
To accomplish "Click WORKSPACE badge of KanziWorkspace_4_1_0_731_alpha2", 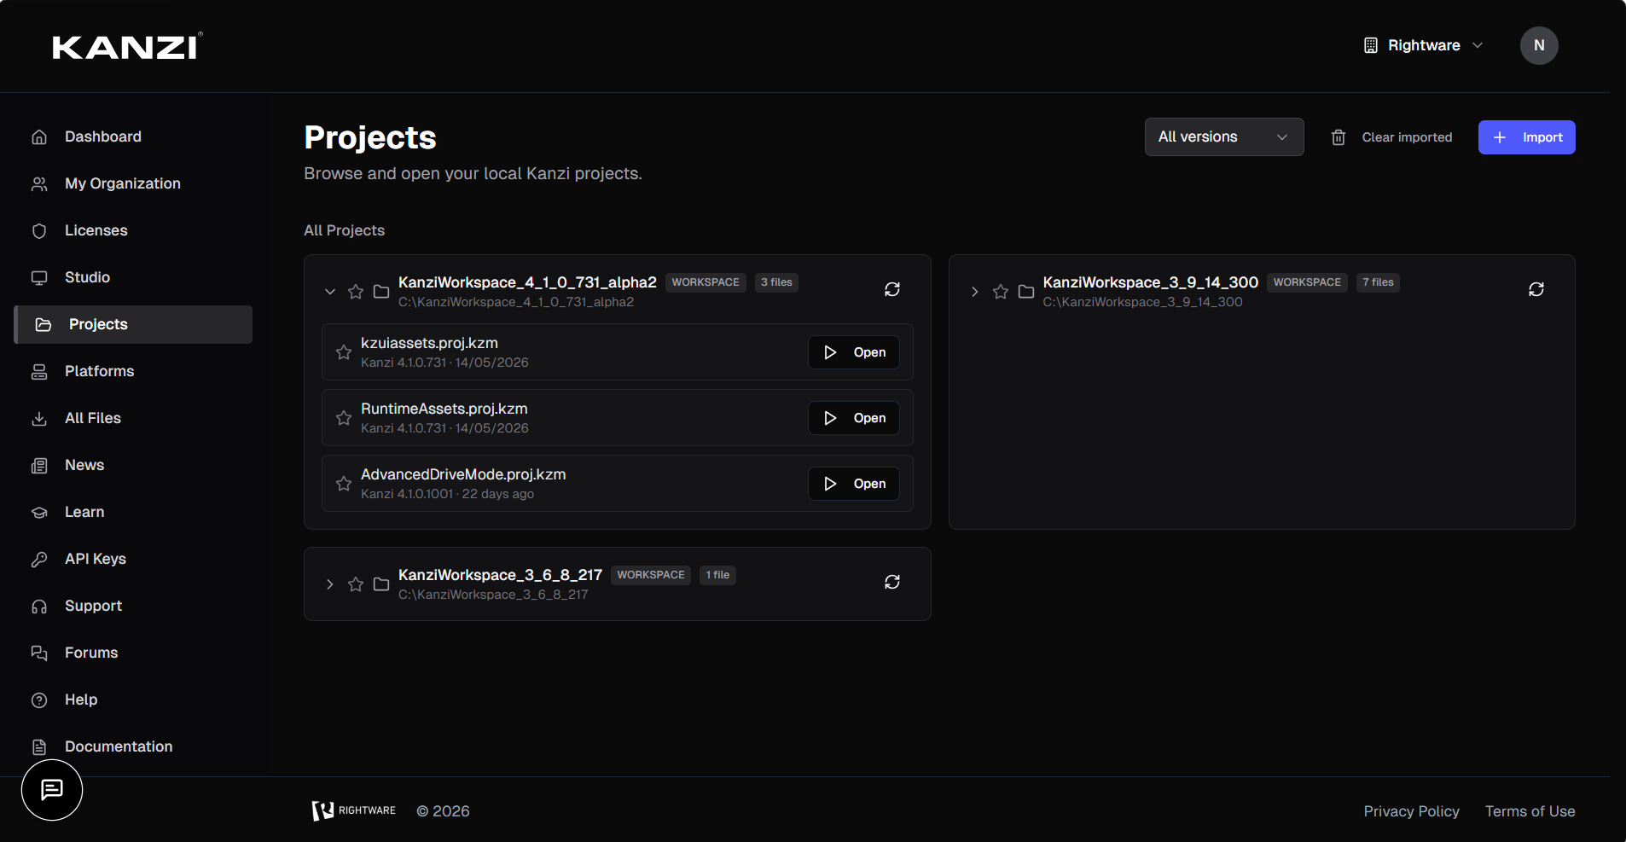I will [706, 282].
